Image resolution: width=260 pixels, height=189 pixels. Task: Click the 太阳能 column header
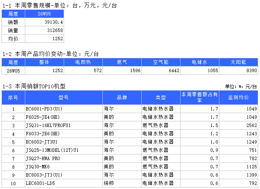pyautogui.click(x=239, y=62)
